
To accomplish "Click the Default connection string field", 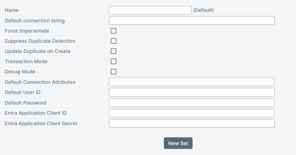I will [191, 21].
